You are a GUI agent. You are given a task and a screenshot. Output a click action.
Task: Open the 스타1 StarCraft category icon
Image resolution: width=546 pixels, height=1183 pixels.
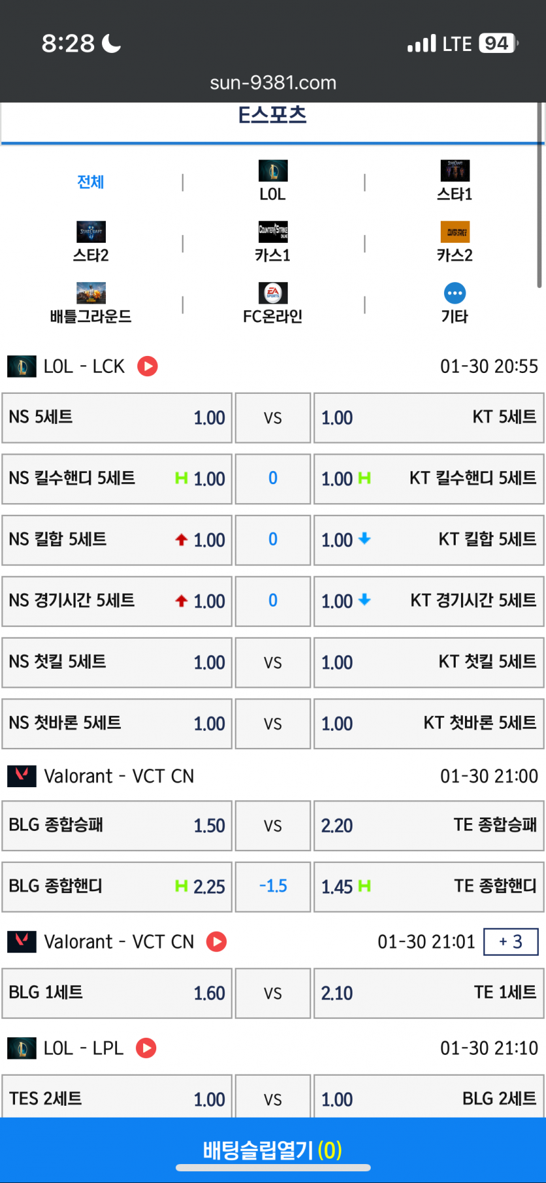pyautogui.click(x=454, y=171)
